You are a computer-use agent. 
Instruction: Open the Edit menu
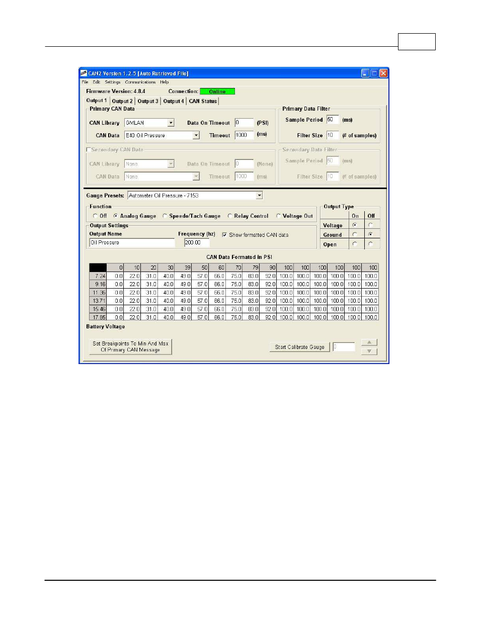point(96,82)
